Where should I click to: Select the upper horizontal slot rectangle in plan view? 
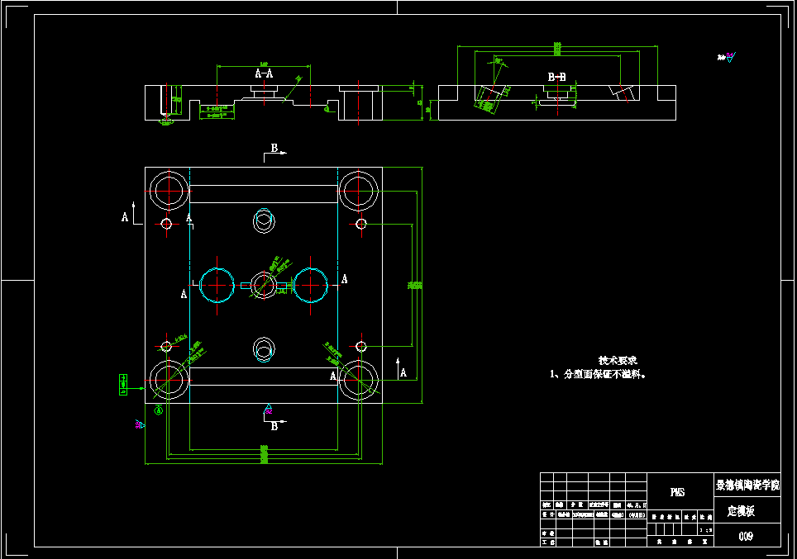(x=264, y=194)
